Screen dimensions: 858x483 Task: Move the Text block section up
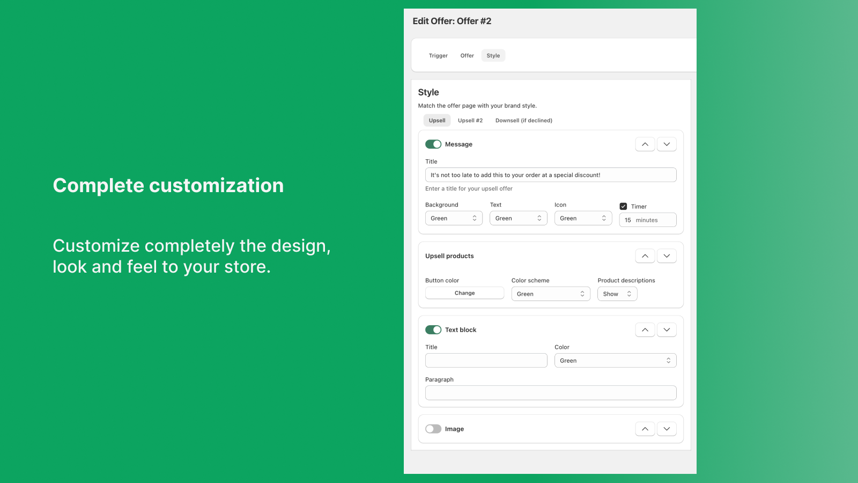coord(645,330)
